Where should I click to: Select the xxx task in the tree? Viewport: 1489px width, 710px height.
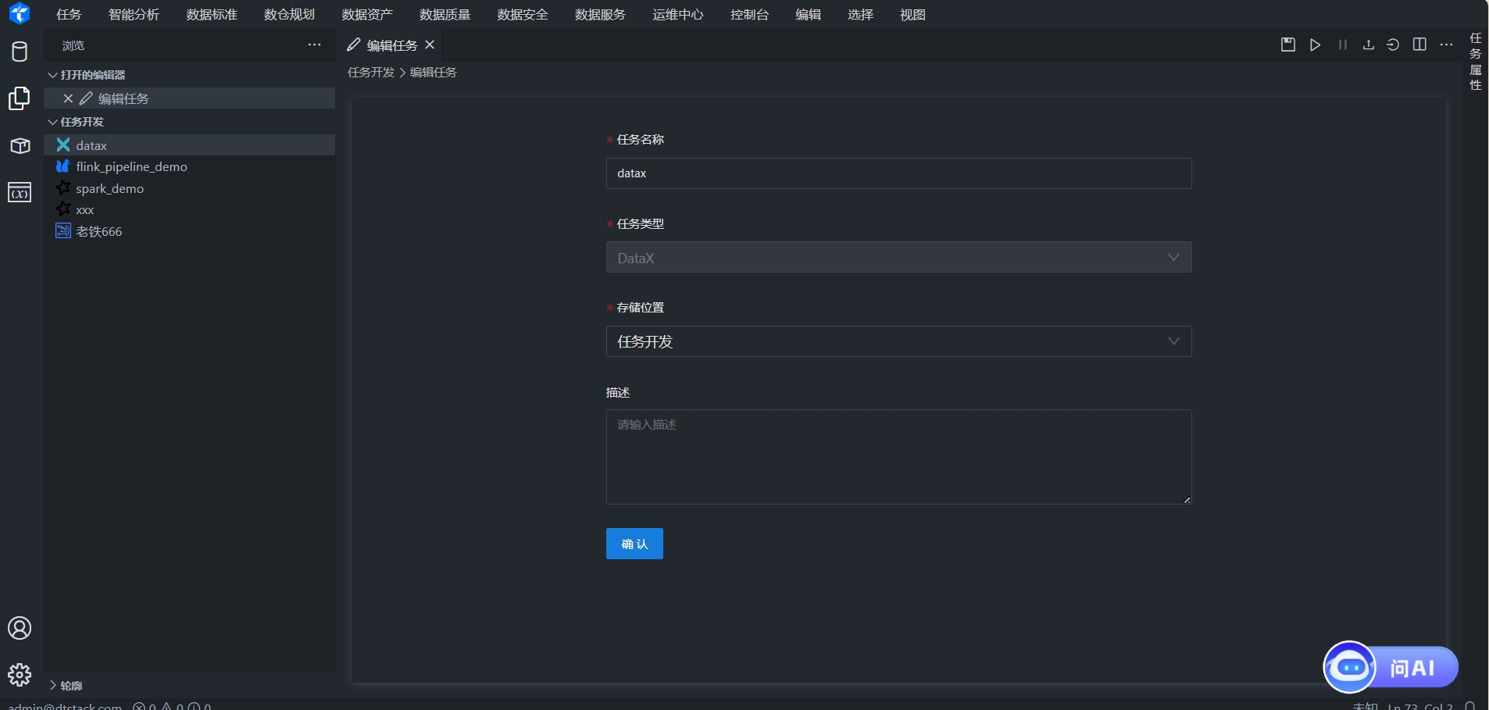pyautogui.click(x=189, y=209)
